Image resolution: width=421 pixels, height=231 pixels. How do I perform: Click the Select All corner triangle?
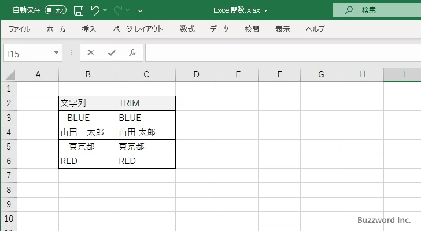click(x=10, y=75)
